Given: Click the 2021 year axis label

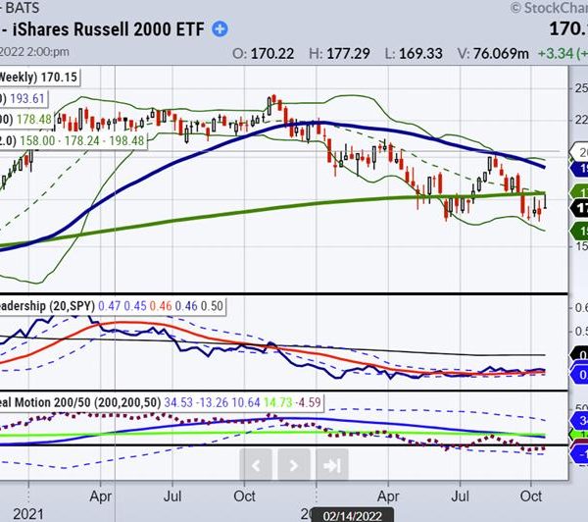Looking at the screenshot, I should pos(28,514).
